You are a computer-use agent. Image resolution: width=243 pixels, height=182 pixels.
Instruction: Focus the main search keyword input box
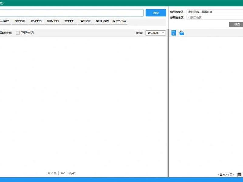(72, 13)
